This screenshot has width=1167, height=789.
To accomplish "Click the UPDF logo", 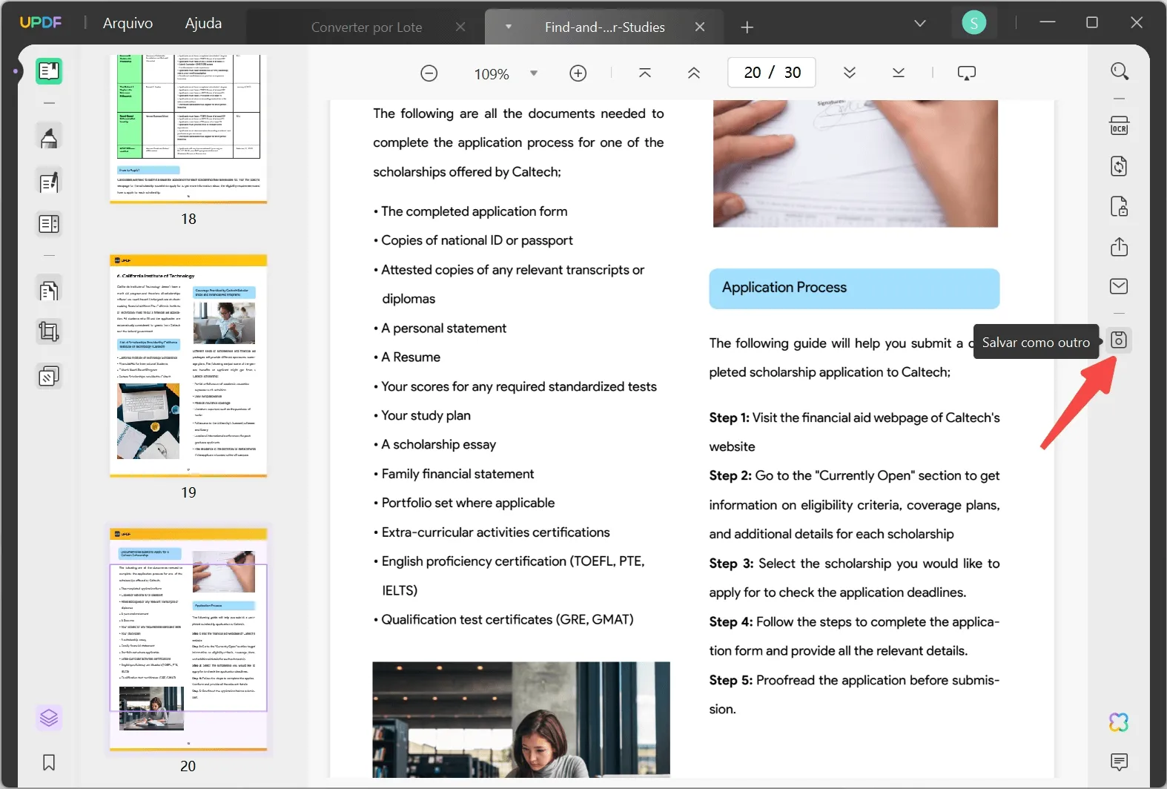I will click(40, 22).
